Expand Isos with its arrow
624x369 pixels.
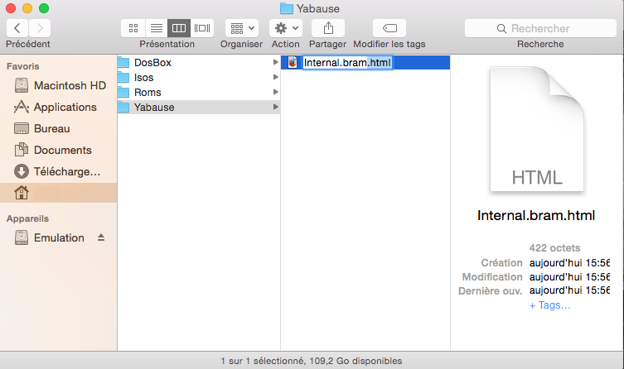275,77
